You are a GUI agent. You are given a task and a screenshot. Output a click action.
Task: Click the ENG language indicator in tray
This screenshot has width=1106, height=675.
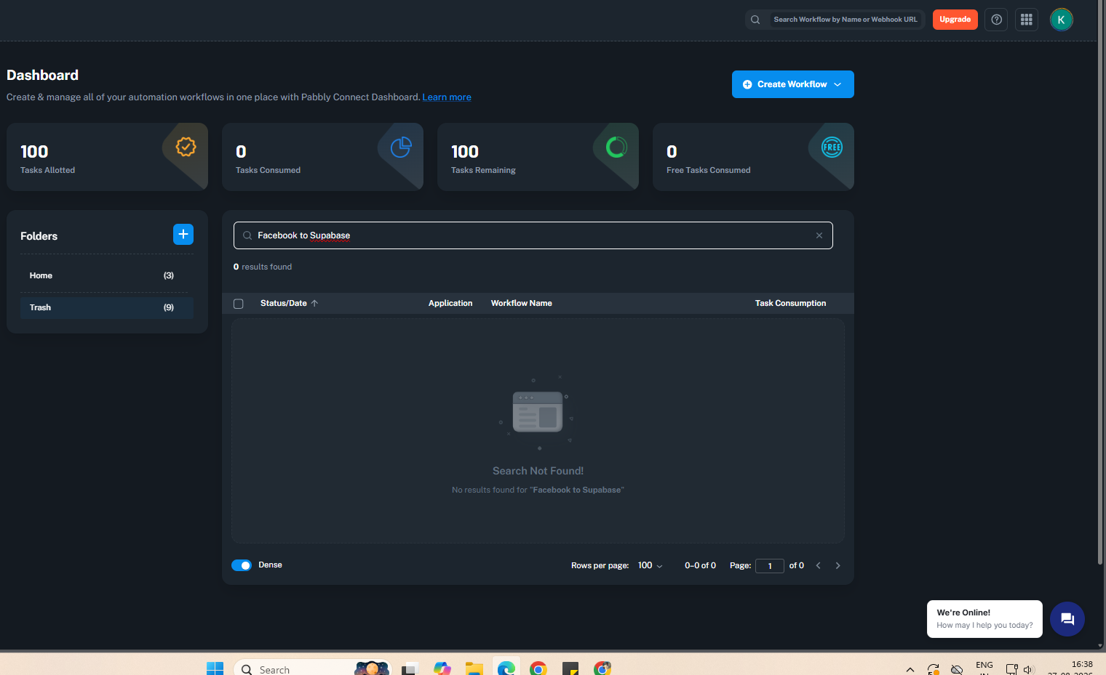pos(984,665)
